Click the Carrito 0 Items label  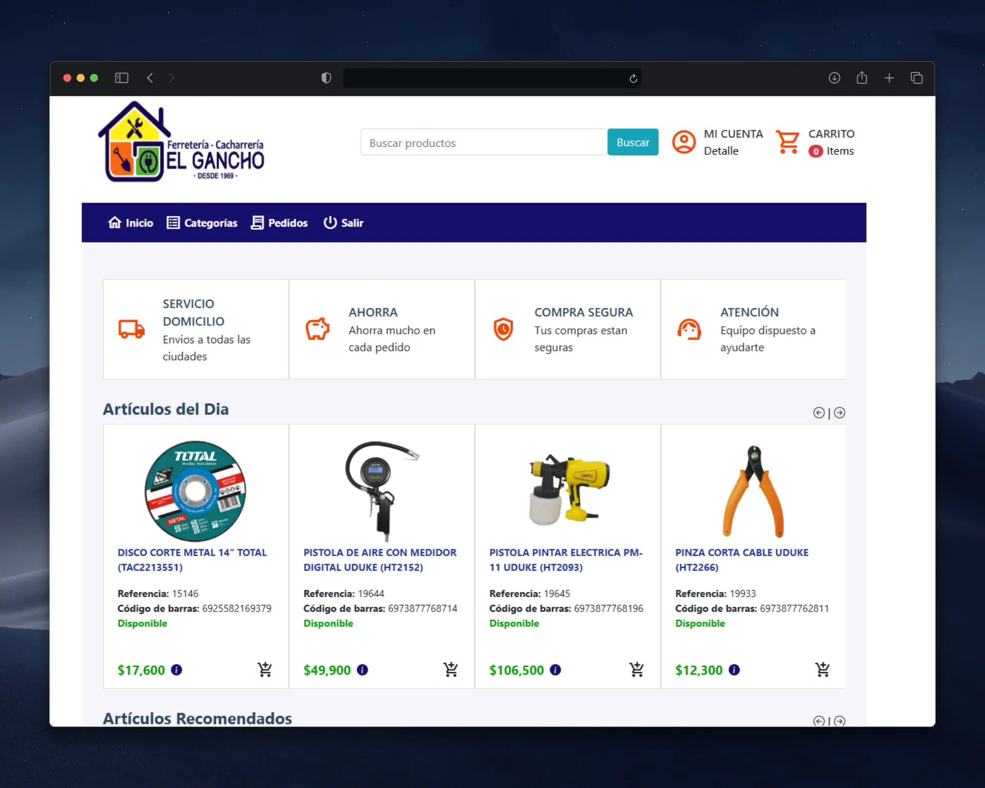coord(831,142)
